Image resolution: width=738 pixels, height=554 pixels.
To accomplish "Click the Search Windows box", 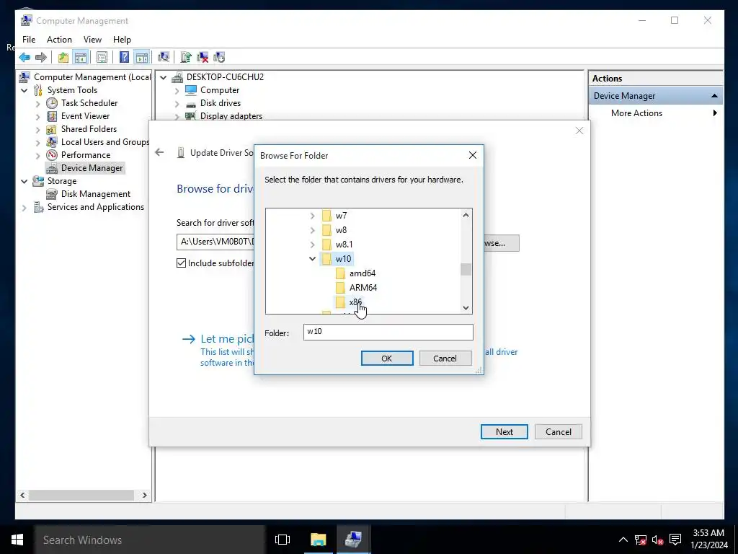I will [150, 540].
